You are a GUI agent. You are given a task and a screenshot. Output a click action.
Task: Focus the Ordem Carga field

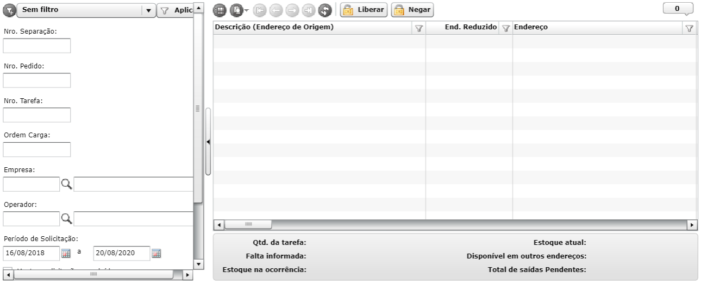(x=37, y=149)
